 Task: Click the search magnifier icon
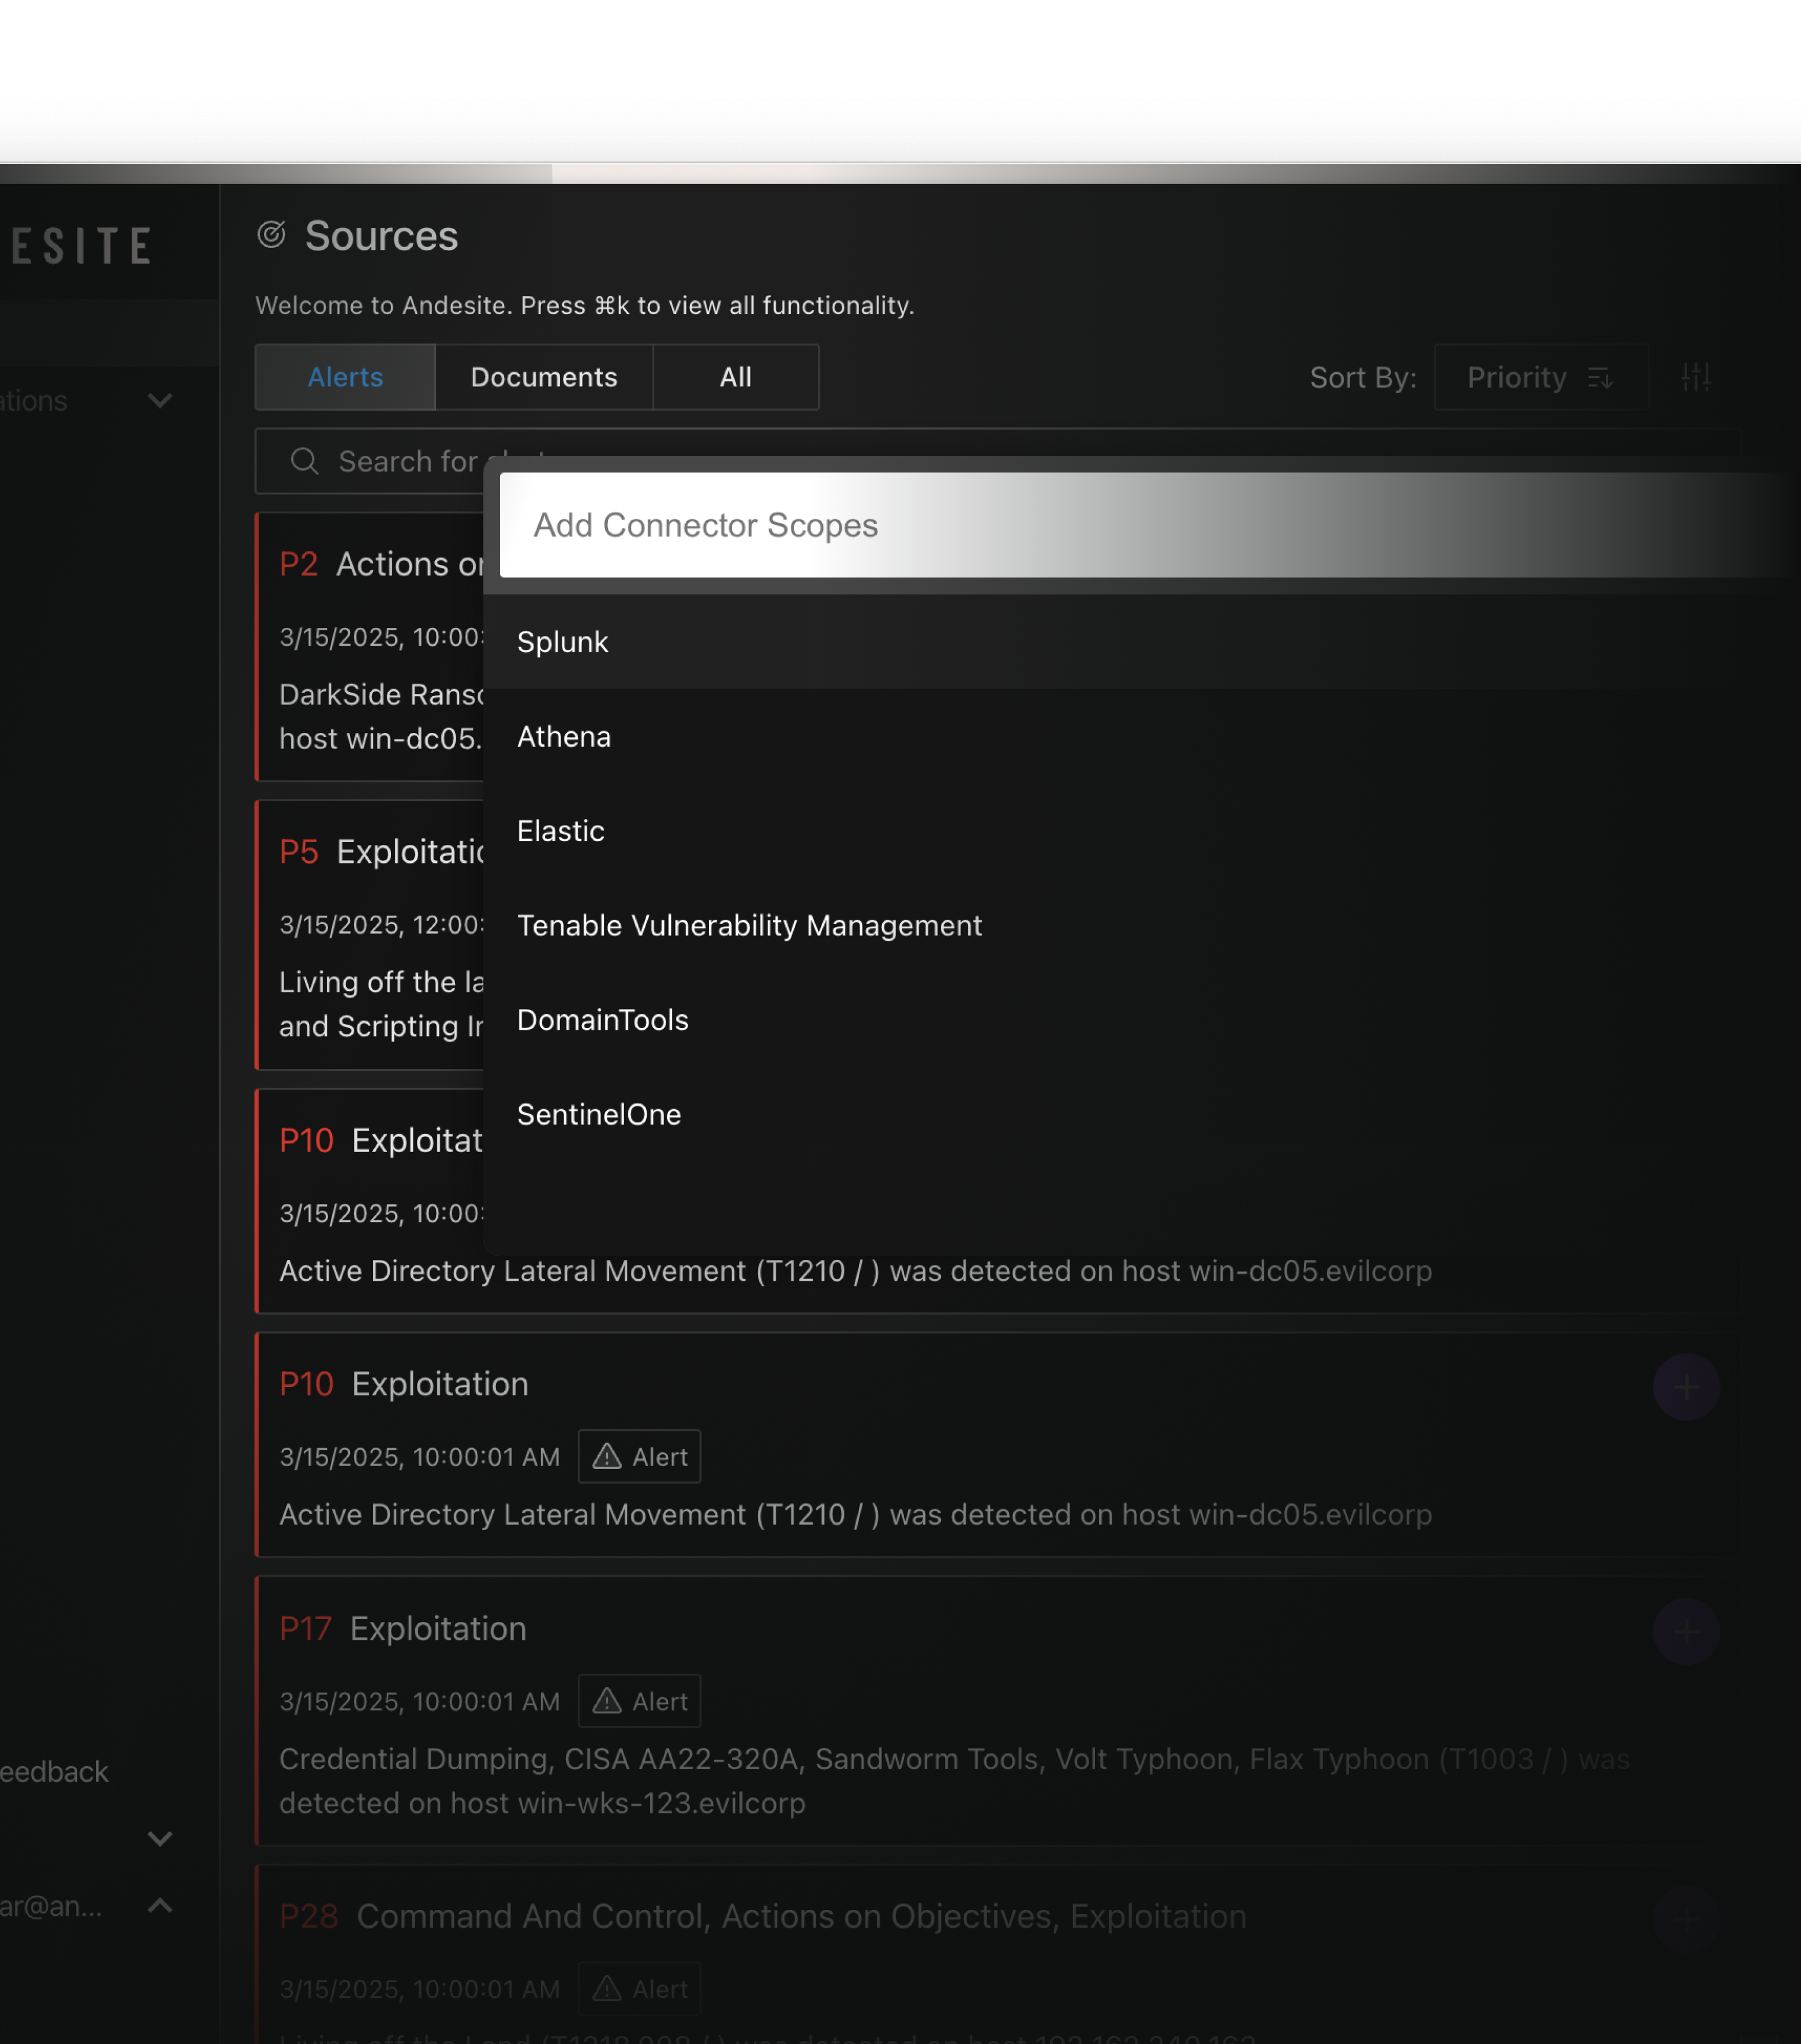[304, 461]
